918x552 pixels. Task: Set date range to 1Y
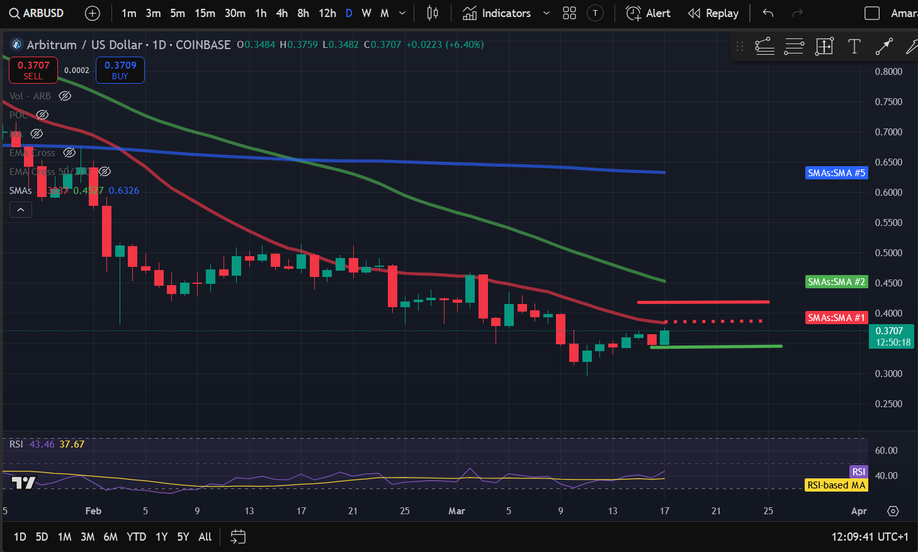click(x=162, y=537)
